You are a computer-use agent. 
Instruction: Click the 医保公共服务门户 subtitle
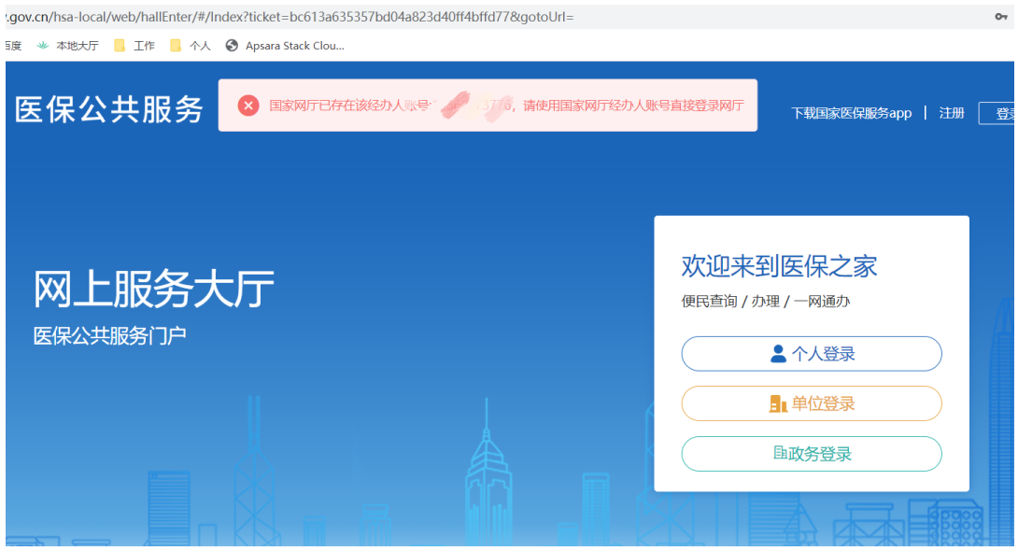coord(110,336)
